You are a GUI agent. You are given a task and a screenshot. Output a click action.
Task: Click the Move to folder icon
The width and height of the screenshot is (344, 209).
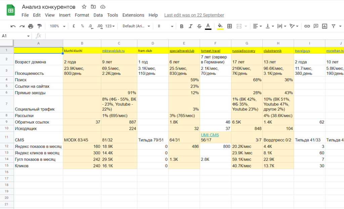(93, 7)
